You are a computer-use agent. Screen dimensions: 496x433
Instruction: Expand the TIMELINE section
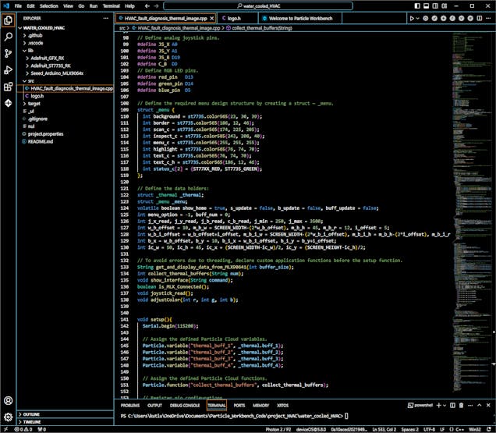pos(32,421)
